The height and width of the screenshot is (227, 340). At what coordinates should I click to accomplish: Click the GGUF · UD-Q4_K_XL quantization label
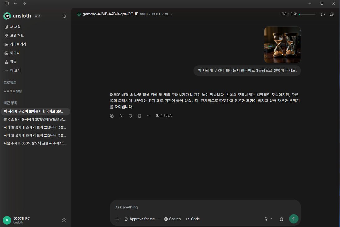154,14
